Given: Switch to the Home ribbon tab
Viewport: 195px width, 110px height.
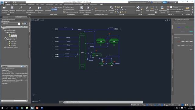Looking at the screenshot, I should 8,4.
